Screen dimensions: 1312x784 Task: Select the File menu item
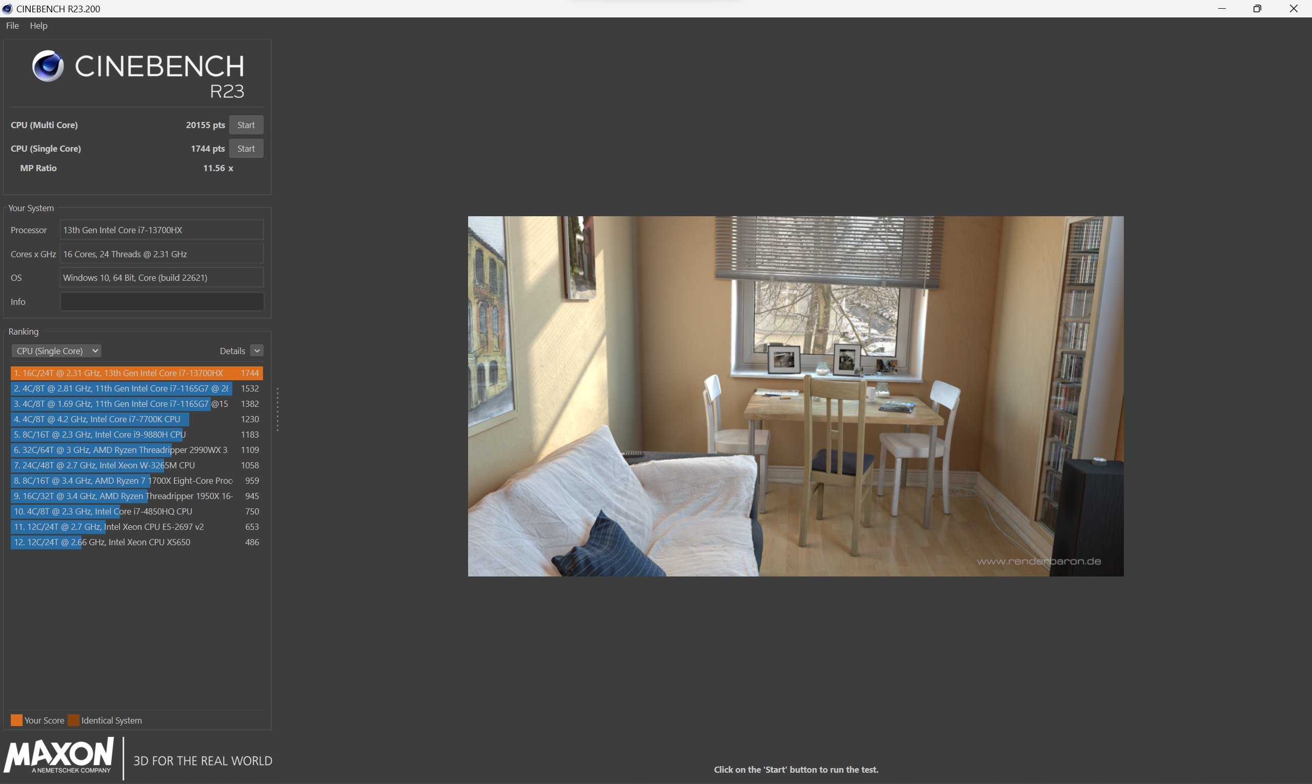(11, 25)
